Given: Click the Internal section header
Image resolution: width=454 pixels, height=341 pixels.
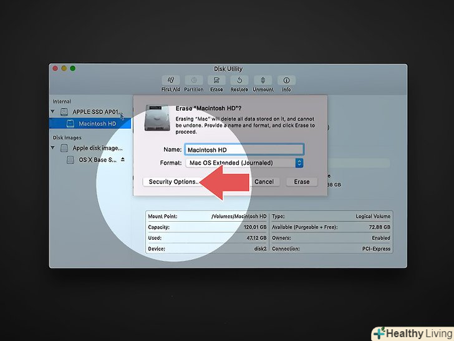Looking at the screenshot, I should [62, 101].
